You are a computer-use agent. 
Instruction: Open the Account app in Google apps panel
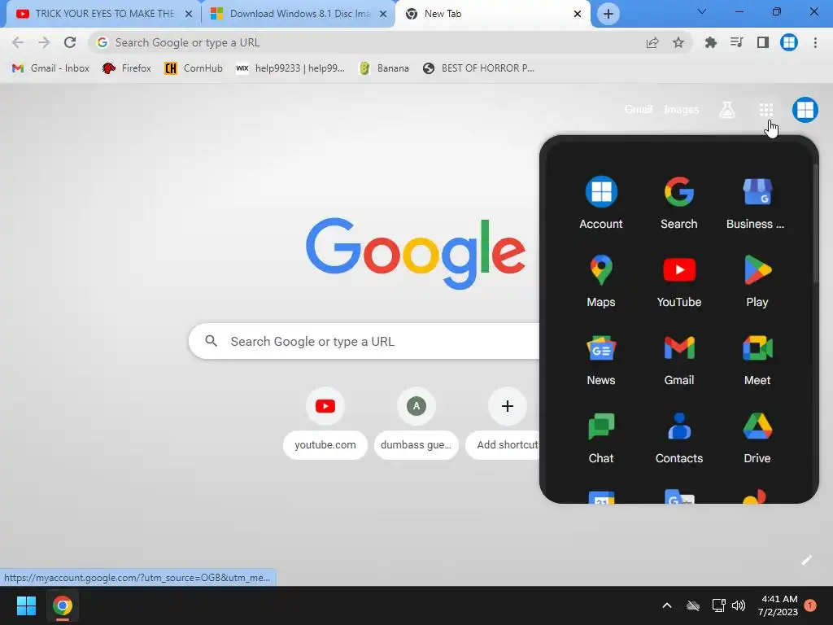coord(601,203)
